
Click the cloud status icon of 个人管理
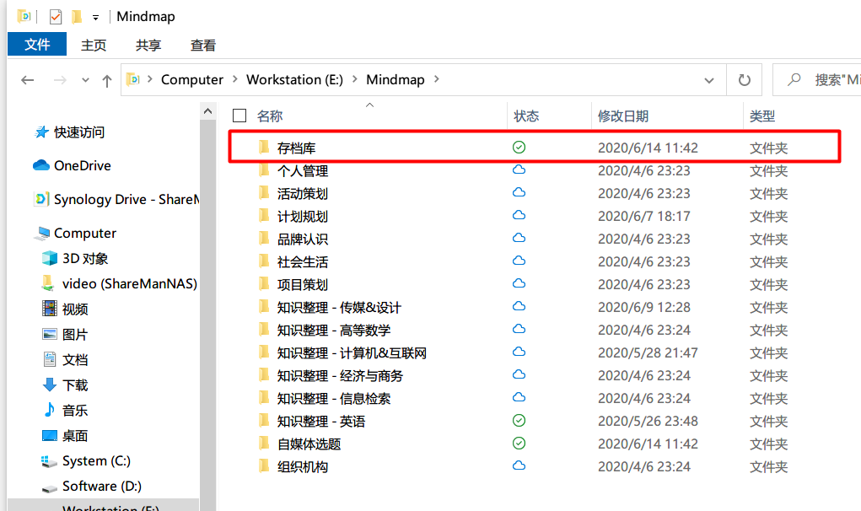pos(519,169)
